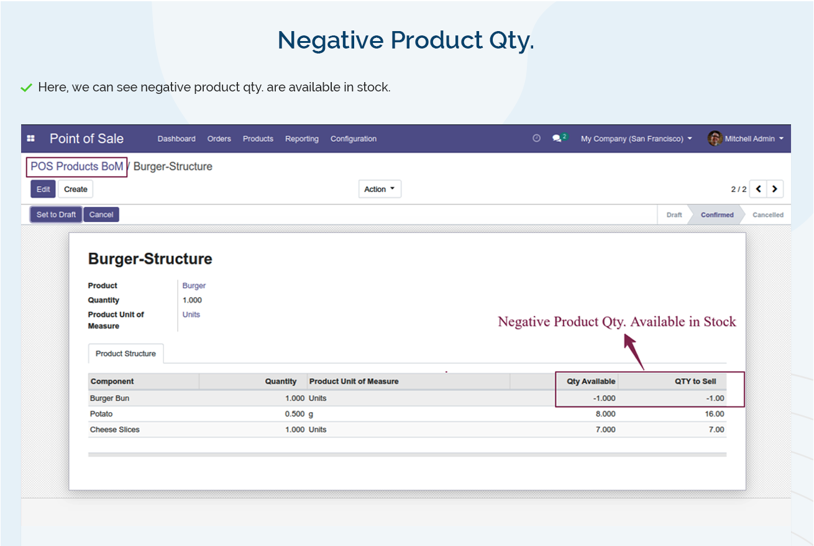
Task: Click the Edit button
Action: [x=43, y=189]
